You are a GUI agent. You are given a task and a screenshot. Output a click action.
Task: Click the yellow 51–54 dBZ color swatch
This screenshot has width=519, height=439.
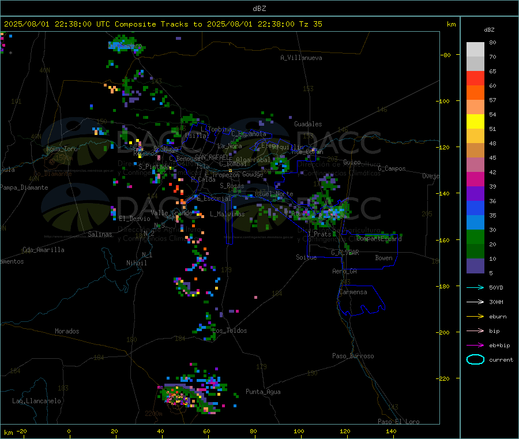point(475,122)
